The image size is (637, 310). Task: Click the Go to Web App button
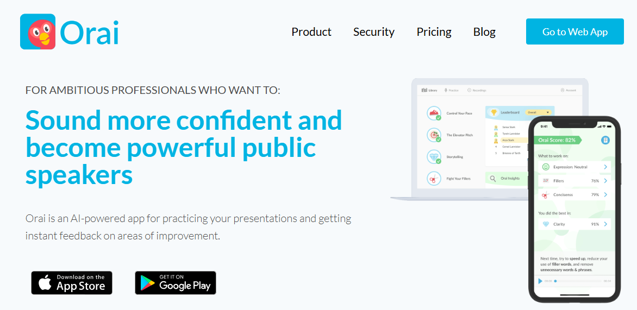point(575,32)
